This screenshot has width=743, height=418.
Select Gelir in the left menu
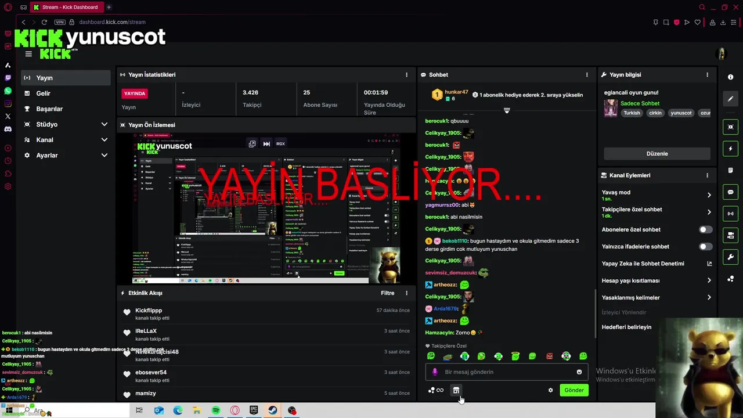tap(66, 93)
